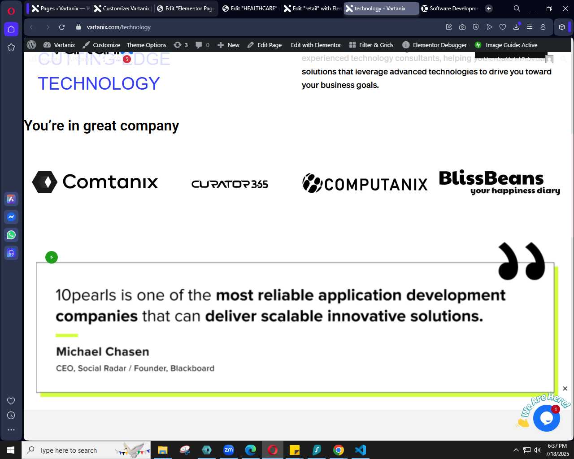Click Edit with Elementor link
The width and height of the screenshot is (574, 459).
click(x=316, y=45)
